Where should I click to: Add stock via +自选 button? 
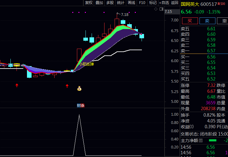(164, 3)
